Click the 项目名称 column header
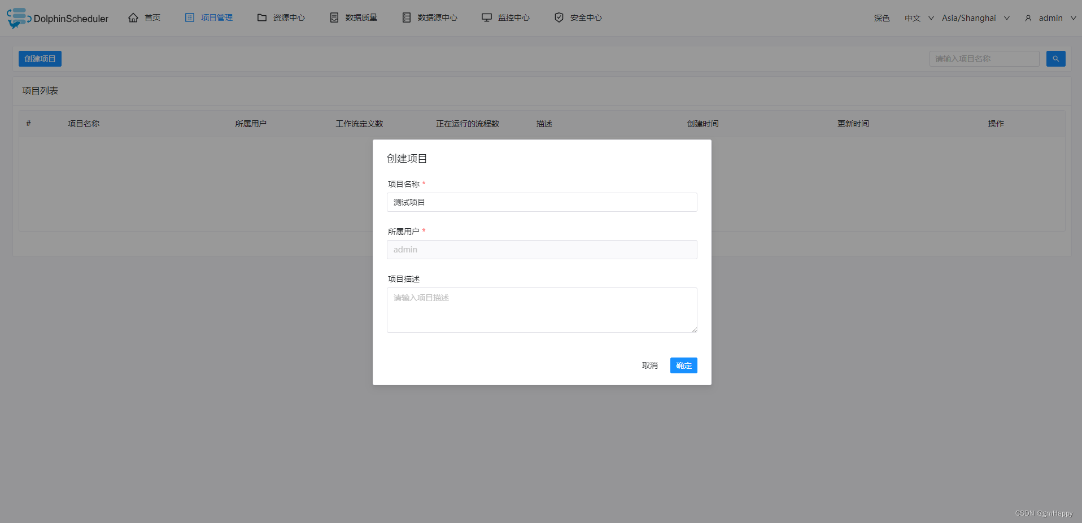The width and height of the screenshot is (1082, 523). click(x=84, y=124)
